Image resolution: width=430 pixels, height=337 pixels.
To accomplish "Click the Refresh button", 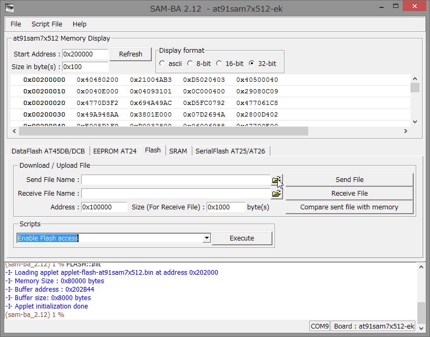I will tap(131, 54).
